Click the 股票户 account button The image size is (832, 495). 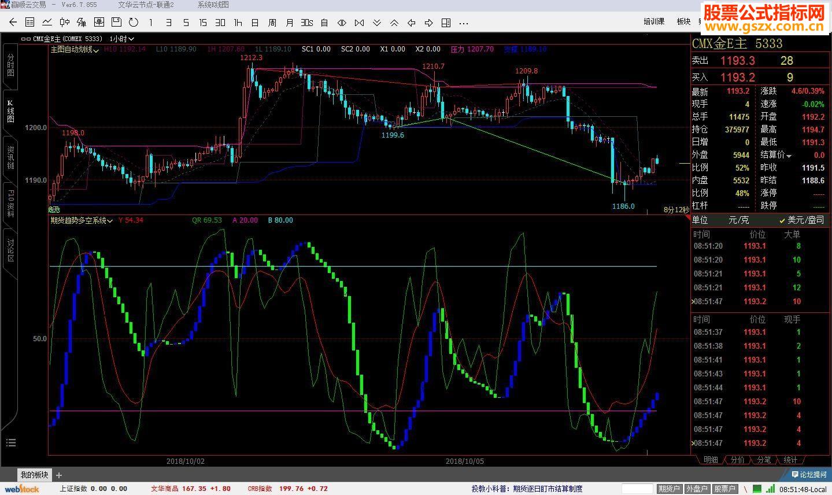[x=724, y=489]
